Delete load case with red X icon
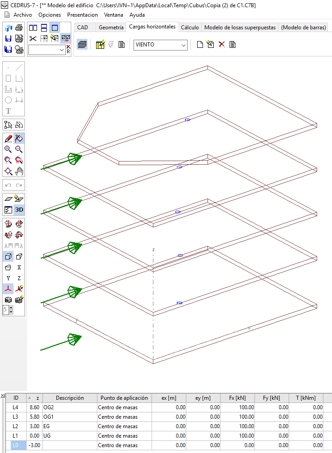This screenshot has width=332, height=453. (221, 45)
